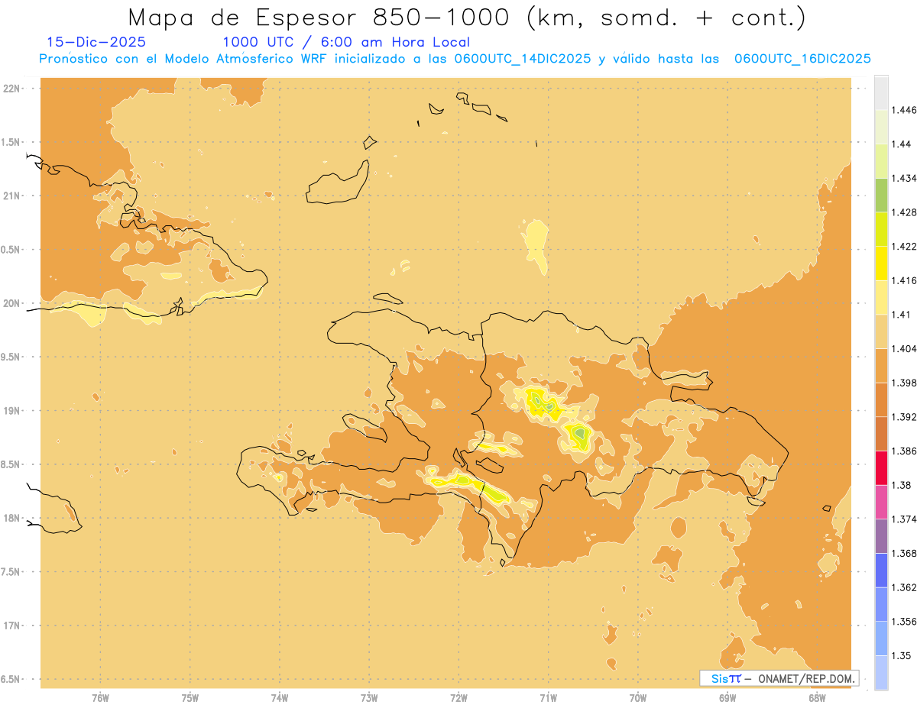
Task: Click the legend value '1.416'
Action: [x=904, y=280]
